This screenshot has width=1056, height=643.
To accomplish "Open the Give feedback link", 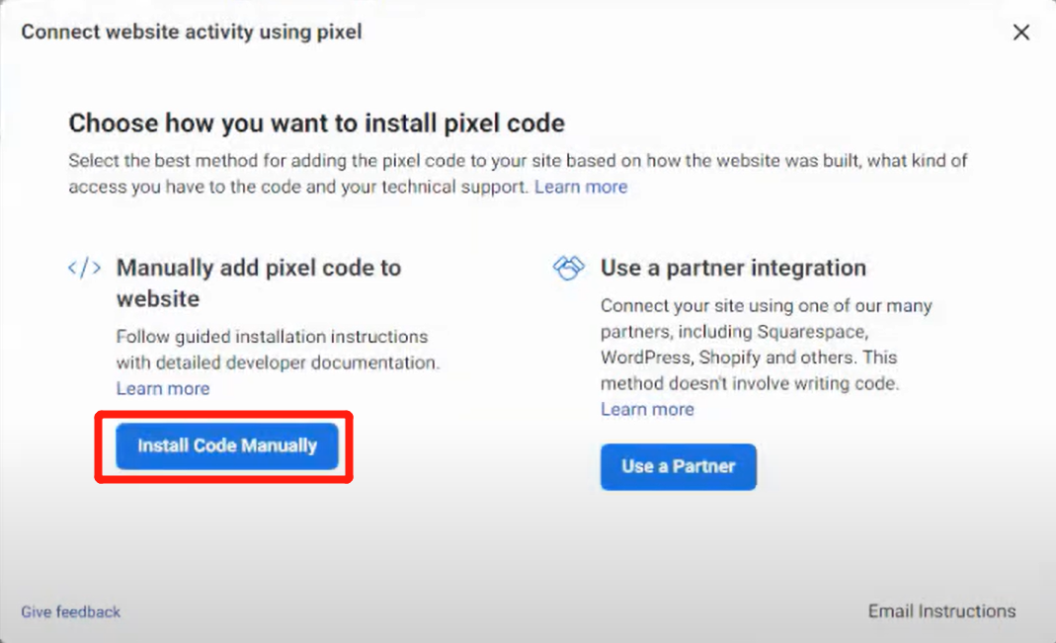I will coord(71,612).
